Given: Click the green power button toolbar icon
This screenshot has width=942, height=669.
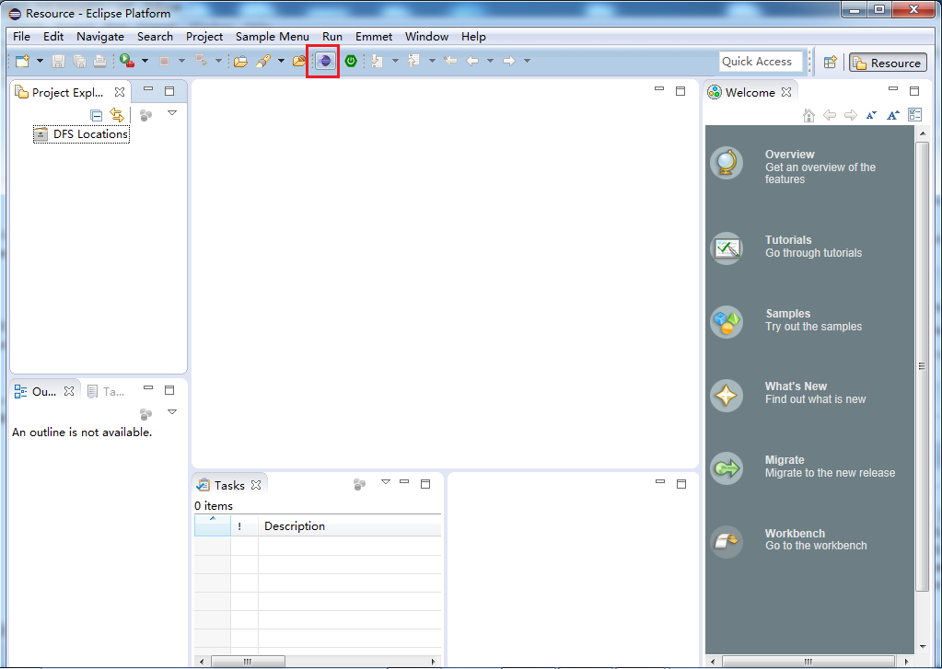Looking at the screenshot, I should [351, 61].
